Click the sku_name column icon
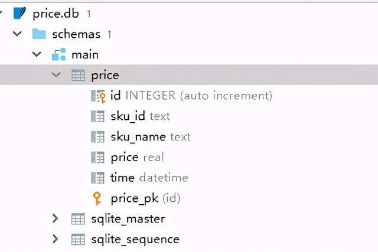The image size is (378, 252). point(97,137)
